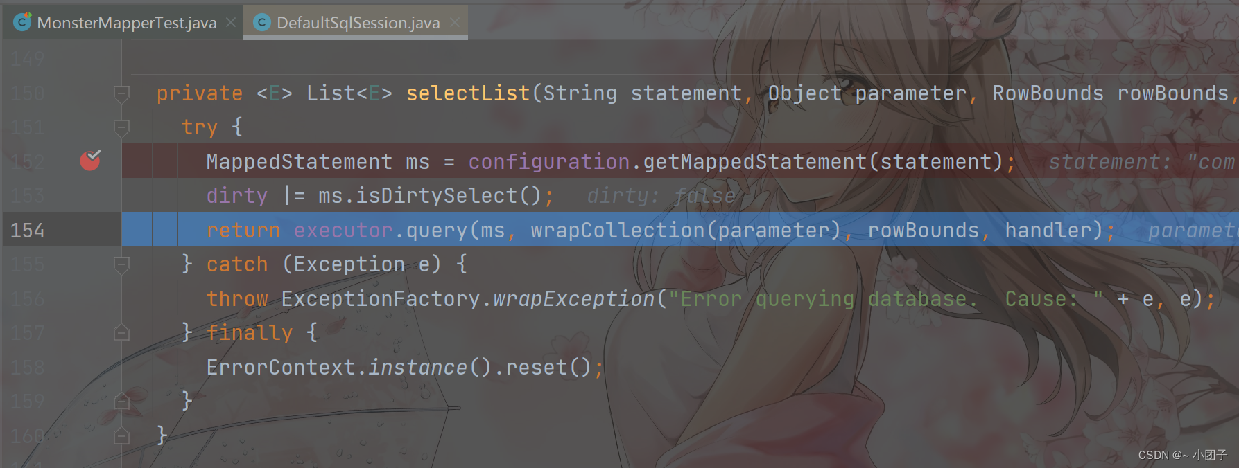Toggle the breakpoint on line 152
The image size is (1239, 468).
coord(90,161)
